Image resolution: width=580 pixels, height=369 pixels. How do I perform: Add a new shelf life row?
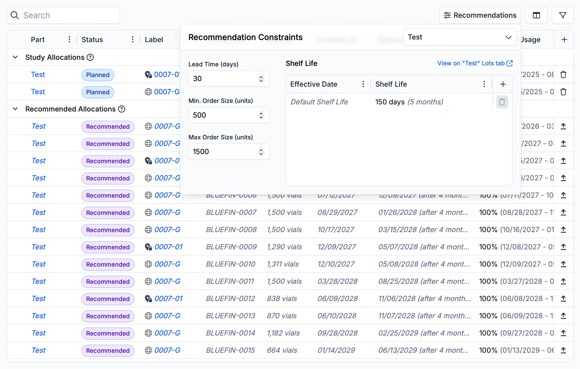[503, 84]
